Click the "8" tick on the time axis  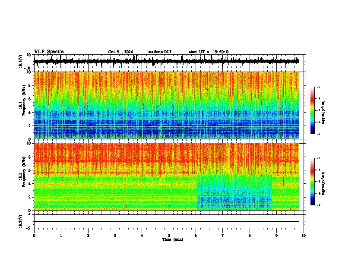pyautogui.click(x=250, y=236)
